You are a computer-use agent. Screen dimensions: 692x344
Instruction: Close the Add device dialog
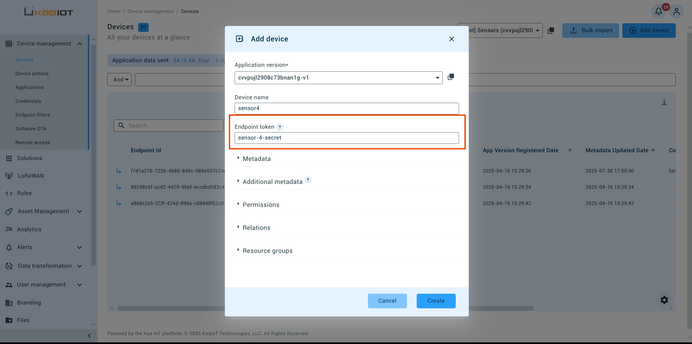tap(451, 39)
